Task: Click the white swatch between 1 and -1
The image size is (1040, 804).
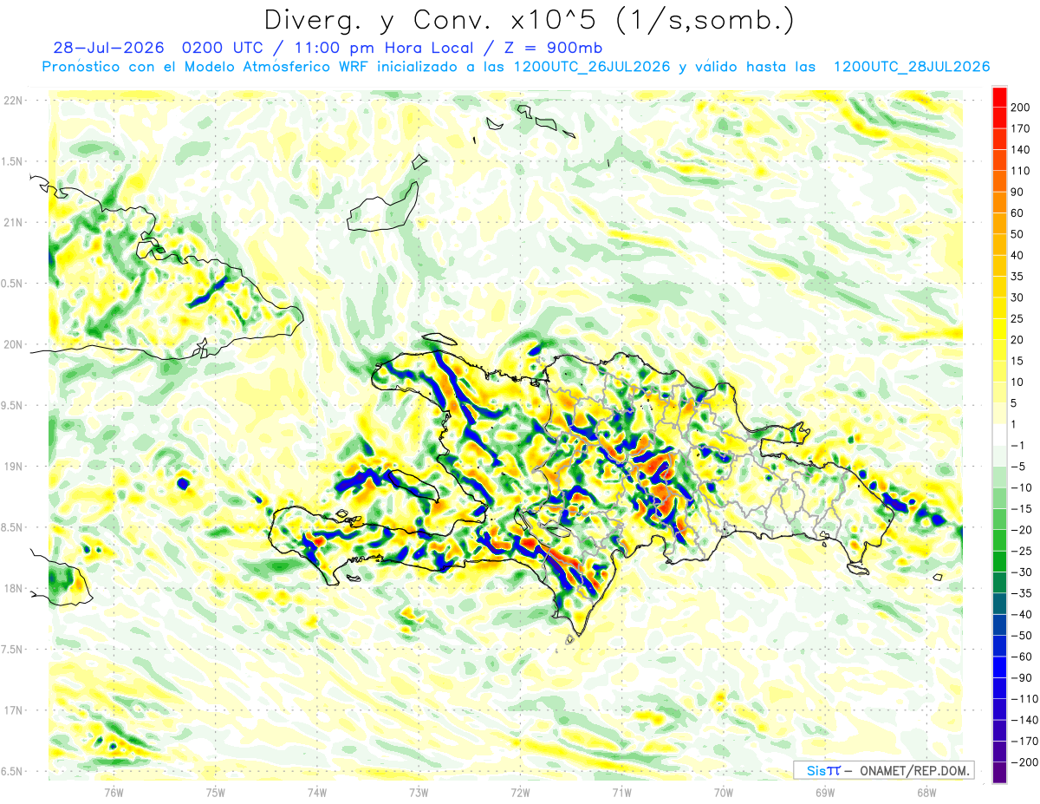Action: click(x=999, y=435)
